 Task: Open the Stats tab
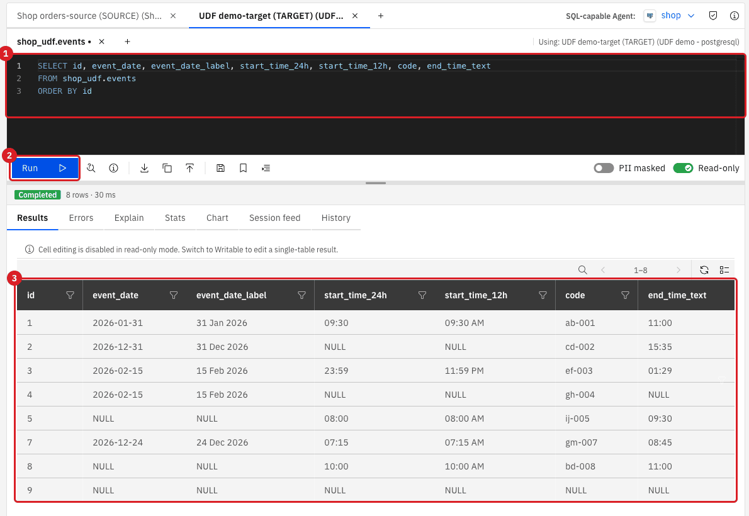click(x=175, y=218)
